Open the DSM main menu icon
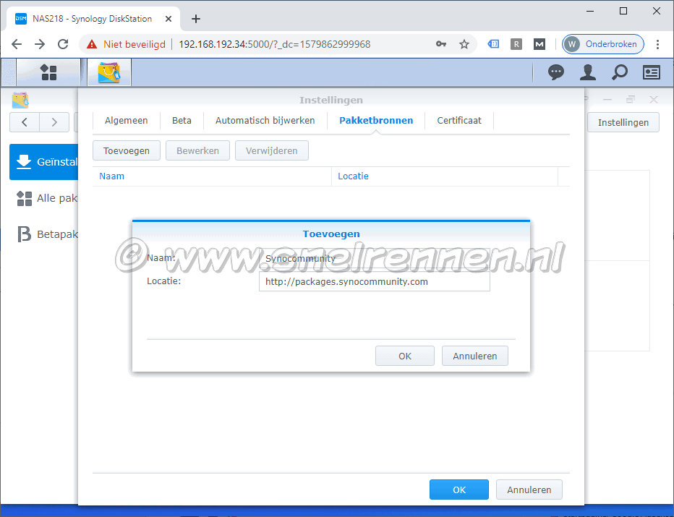 coord(48,72)
